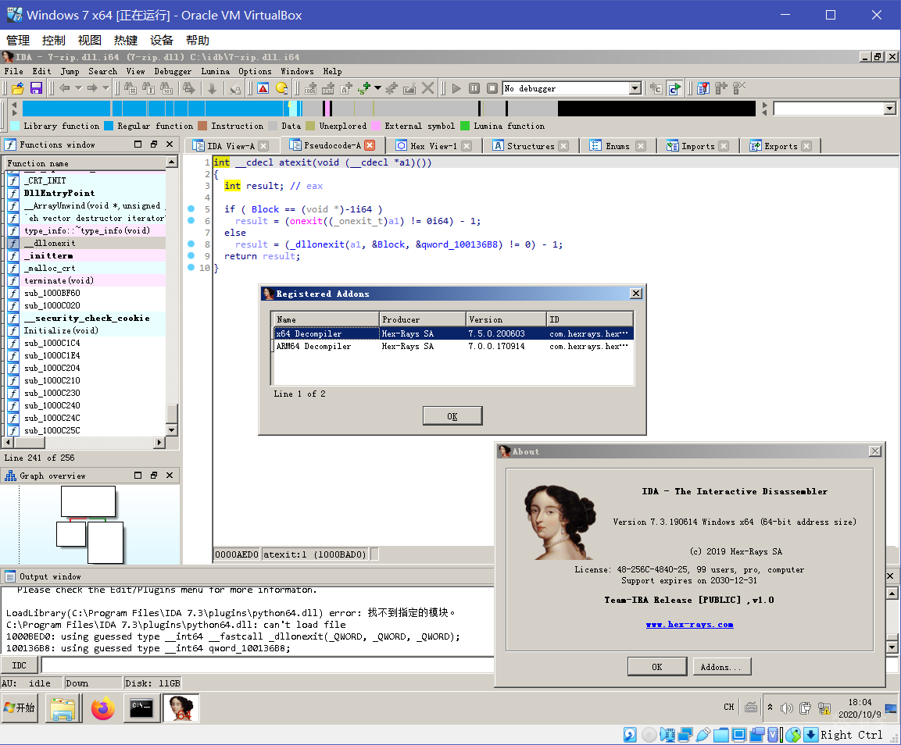Click the Function name column header
901x745 pixels.
point(85,163)
